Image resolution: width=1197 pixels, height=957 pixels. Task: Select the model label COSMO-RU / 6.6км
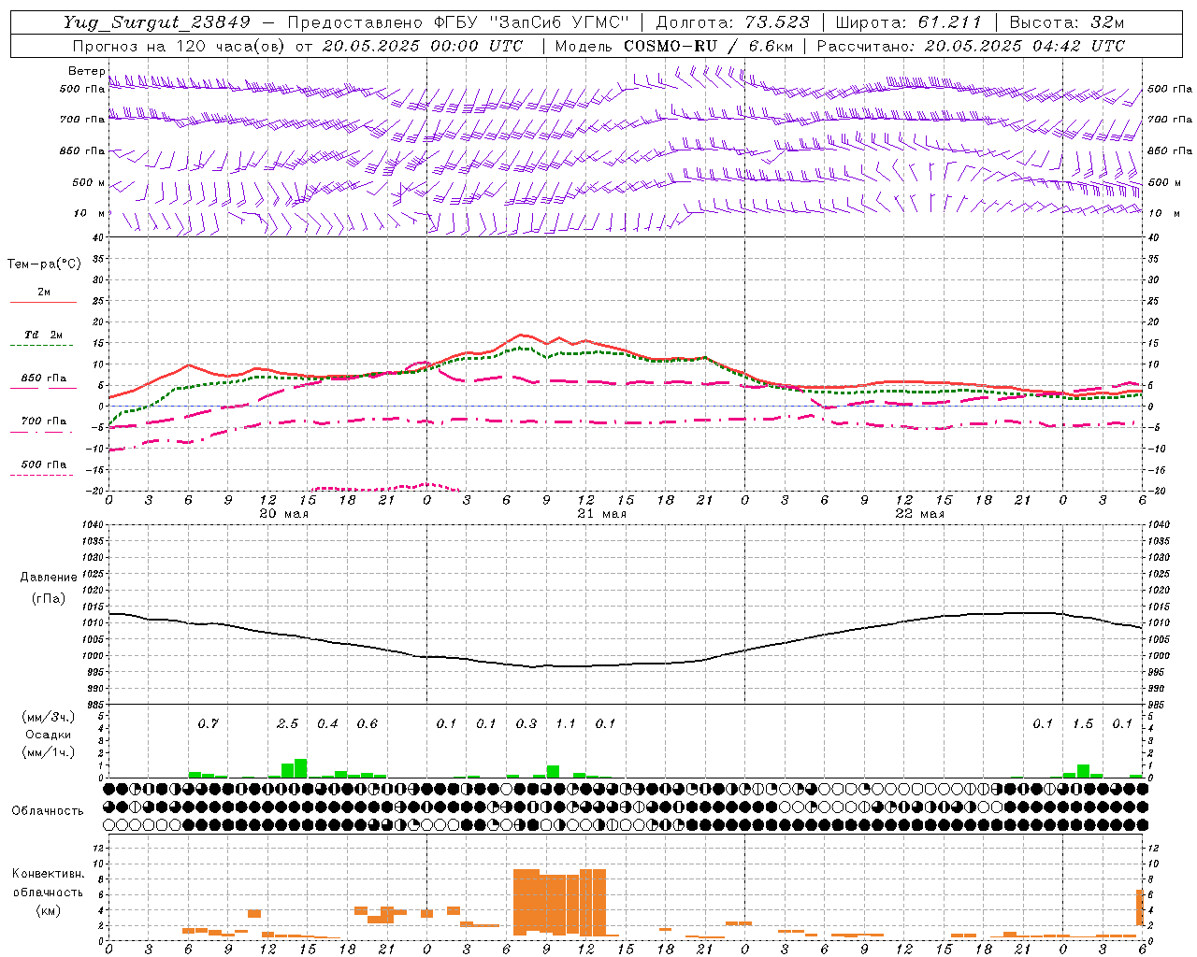click(x=709, y=46)
